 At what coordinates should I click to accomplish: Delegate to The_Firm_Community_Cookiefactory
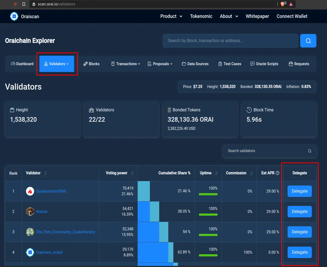pyautogui.click(x=299, y=232)
